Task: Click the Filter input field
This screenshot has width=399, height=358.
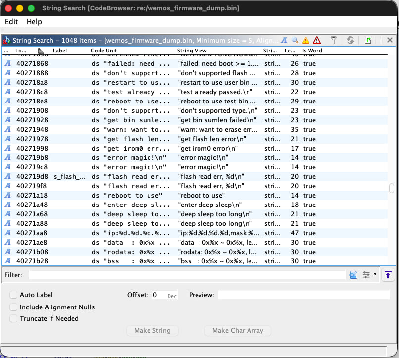Action: point(173,274)
